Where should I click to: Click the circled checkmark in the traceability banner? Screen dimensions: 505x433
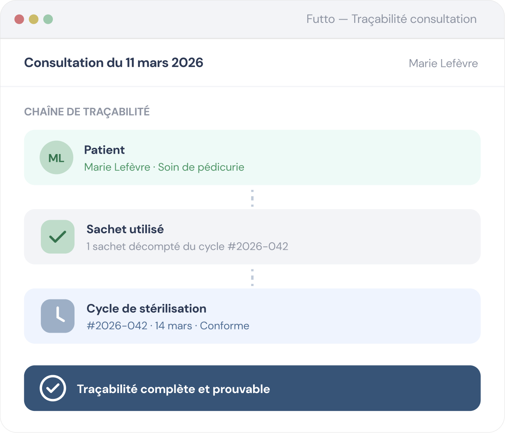(53, 388)
